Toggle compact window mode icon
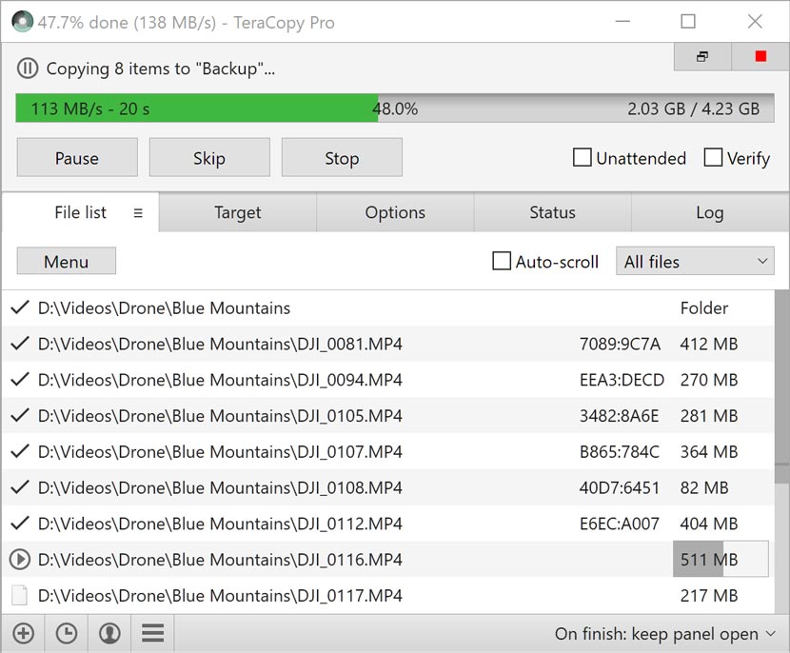 701,57
